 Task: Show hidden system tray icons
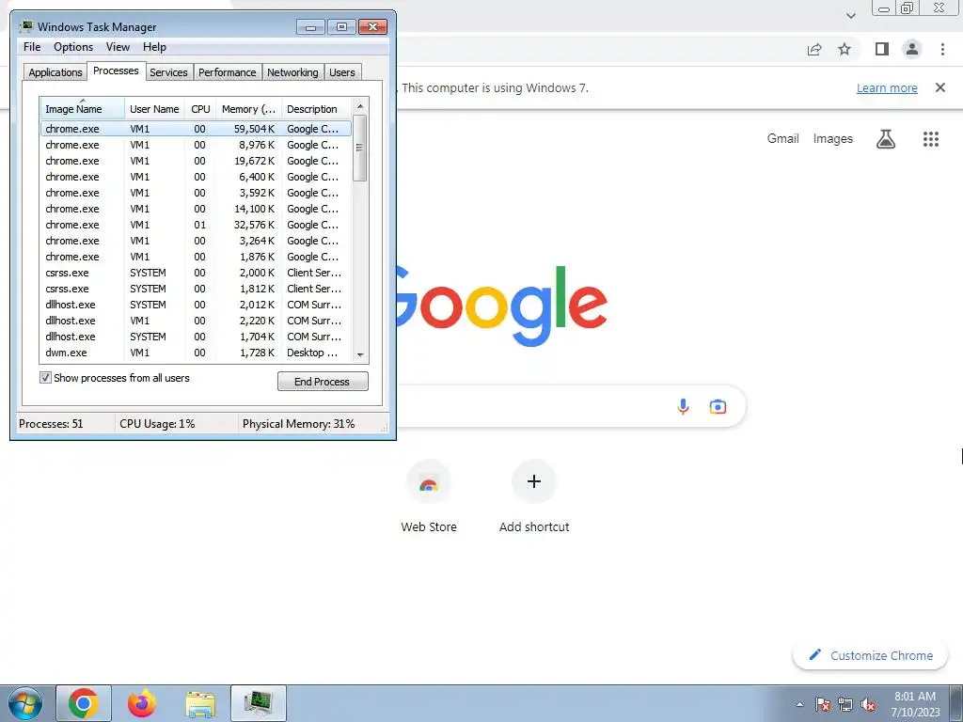click(x=799, y=704)
